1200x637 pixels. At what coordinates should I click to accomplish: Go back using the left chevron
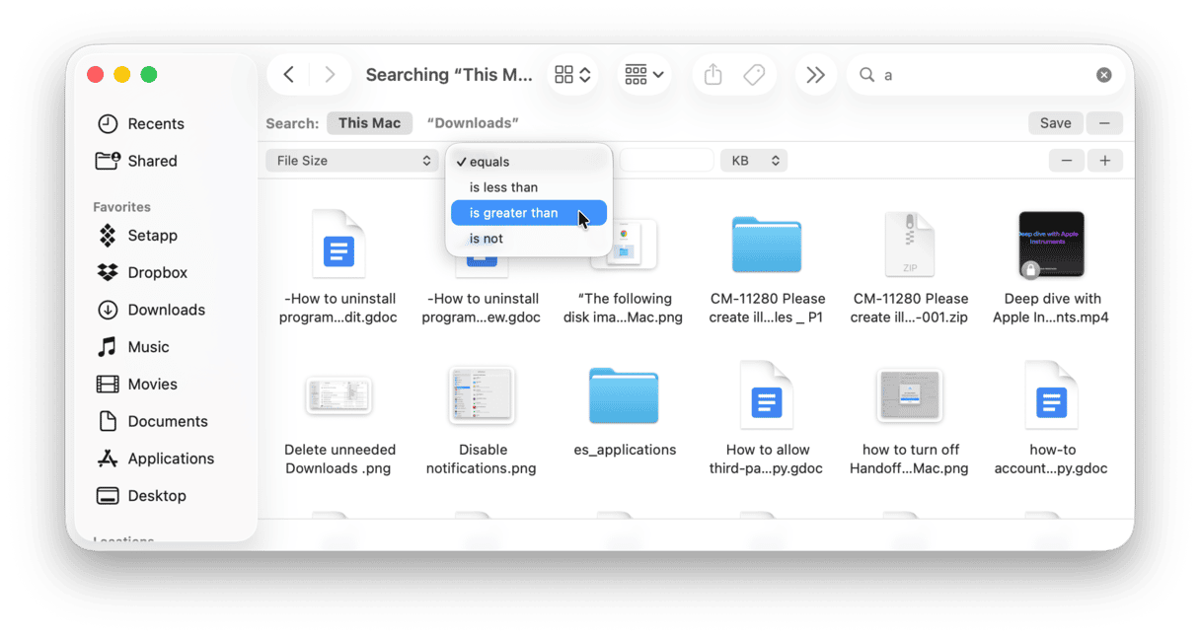[288, 75]
